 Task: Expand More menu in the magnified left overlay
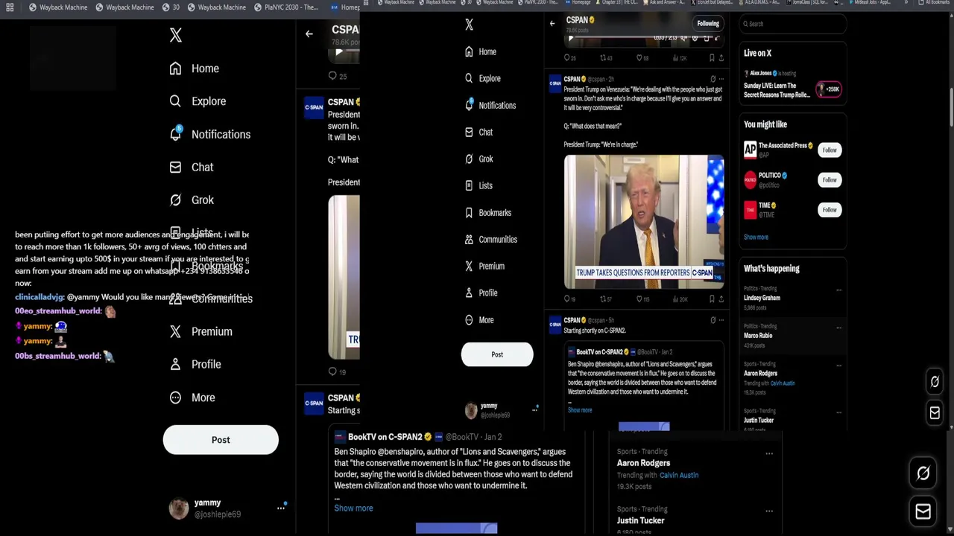193,398
